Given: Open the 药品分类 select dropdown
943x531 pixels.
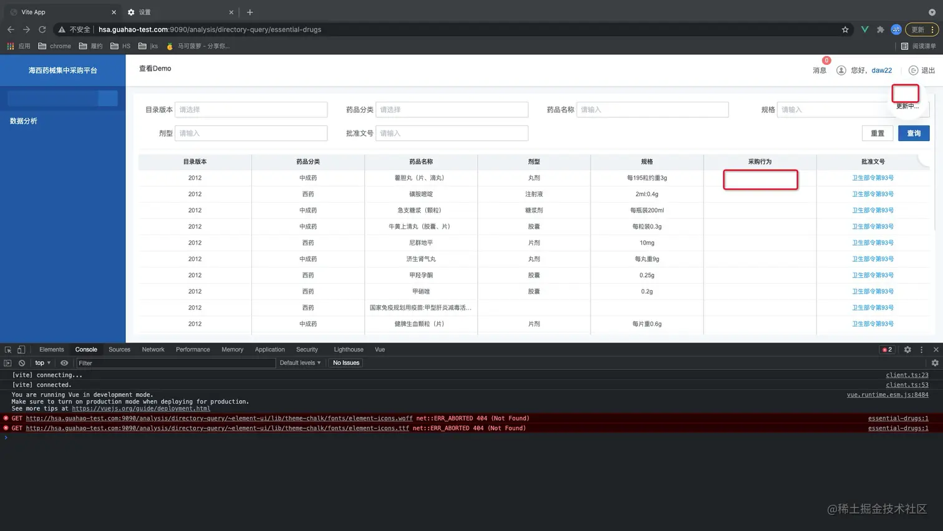Looking at the screenshot, I should pyautogui.click(x=452, y=110).
